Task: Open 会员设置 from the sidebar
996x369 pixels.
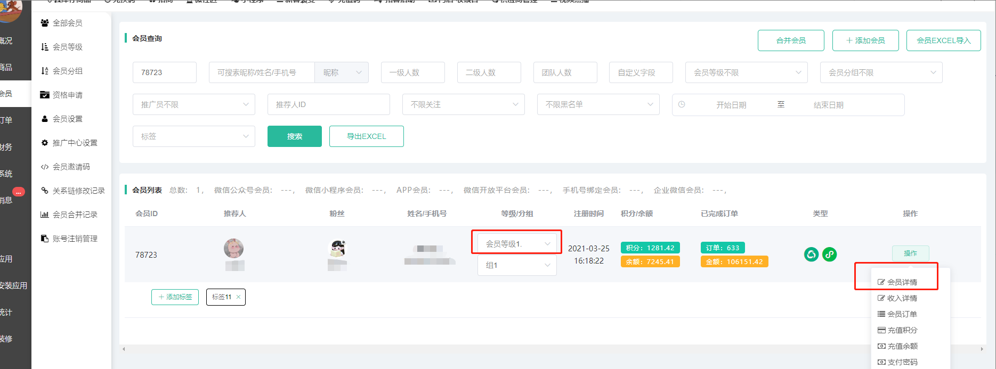Action: pyautogui.click(x=67, y=119)
